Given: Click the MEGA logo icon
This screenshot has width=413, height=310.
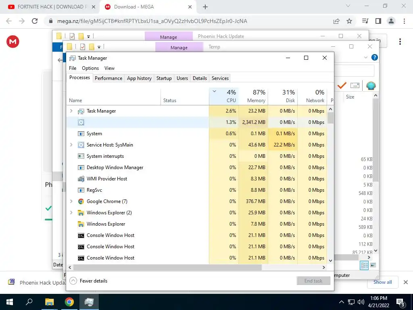Looking at the screenshot, I should pos(13,42).
